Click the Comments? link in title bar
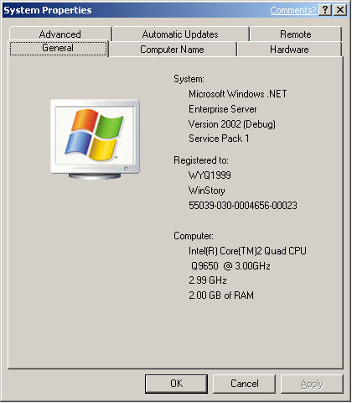Screen dimensions: 352x403 (x=292, y=10)
